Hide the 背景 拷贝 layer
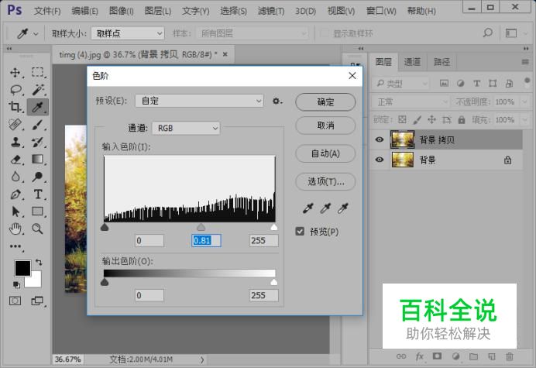536x368 pixels. 380,139
